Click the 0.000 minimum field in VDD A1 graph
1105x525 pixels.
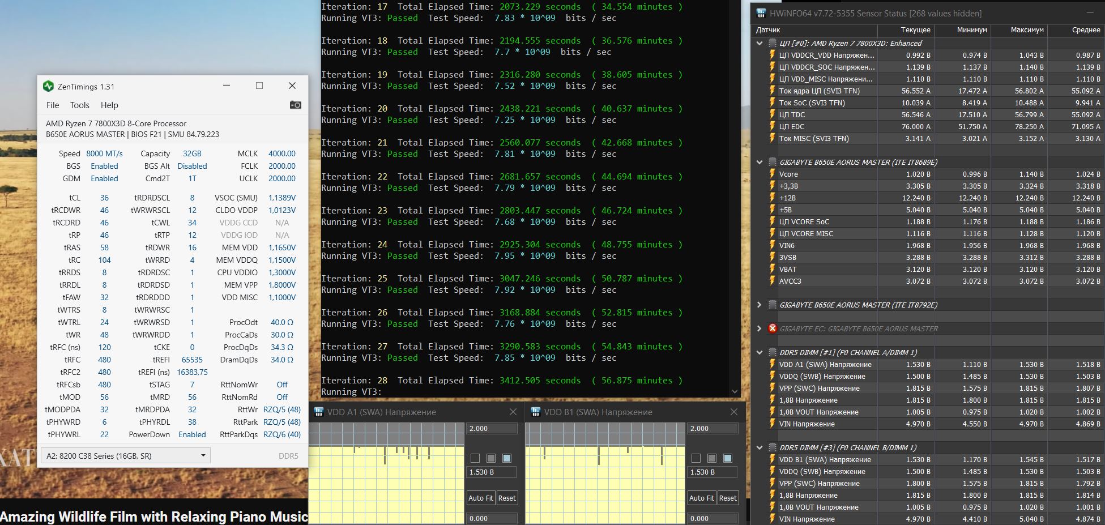[492, 518]
